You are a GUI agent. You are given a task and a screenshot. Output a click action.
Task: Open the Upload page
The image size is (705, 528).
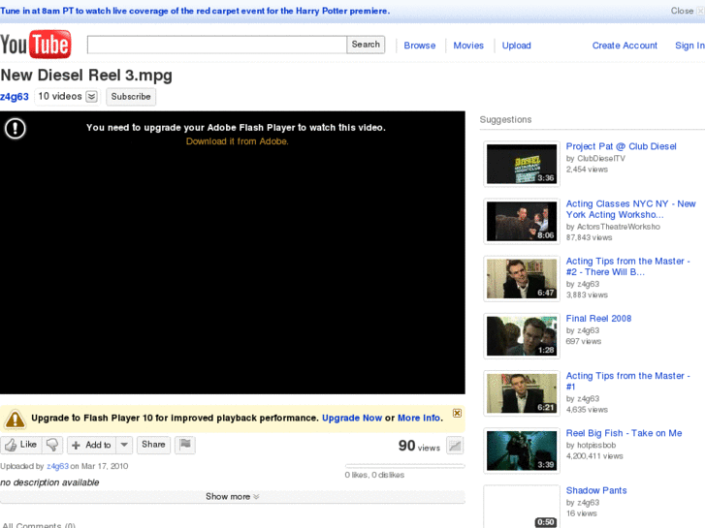click(x=516, y=46)
